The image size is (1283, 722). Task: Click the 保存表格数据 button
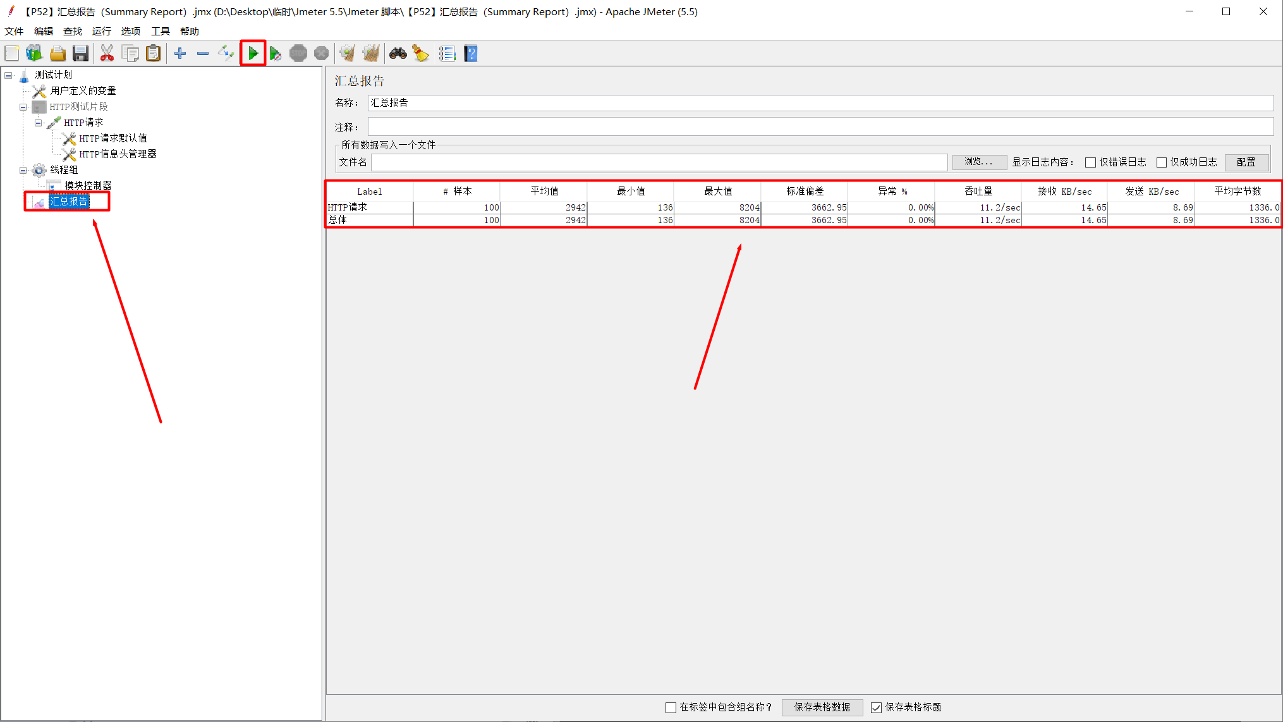coord(822,707)
